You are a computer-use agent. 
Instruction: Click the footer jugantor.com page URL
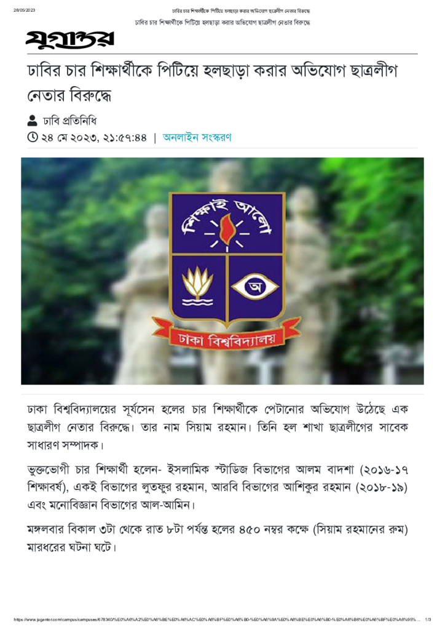point(217,620)
